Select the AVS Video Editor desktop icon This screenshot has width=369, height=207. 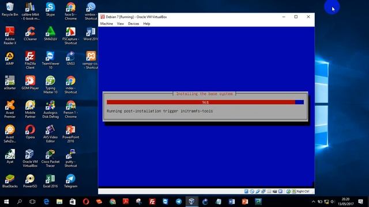[50, 133]
